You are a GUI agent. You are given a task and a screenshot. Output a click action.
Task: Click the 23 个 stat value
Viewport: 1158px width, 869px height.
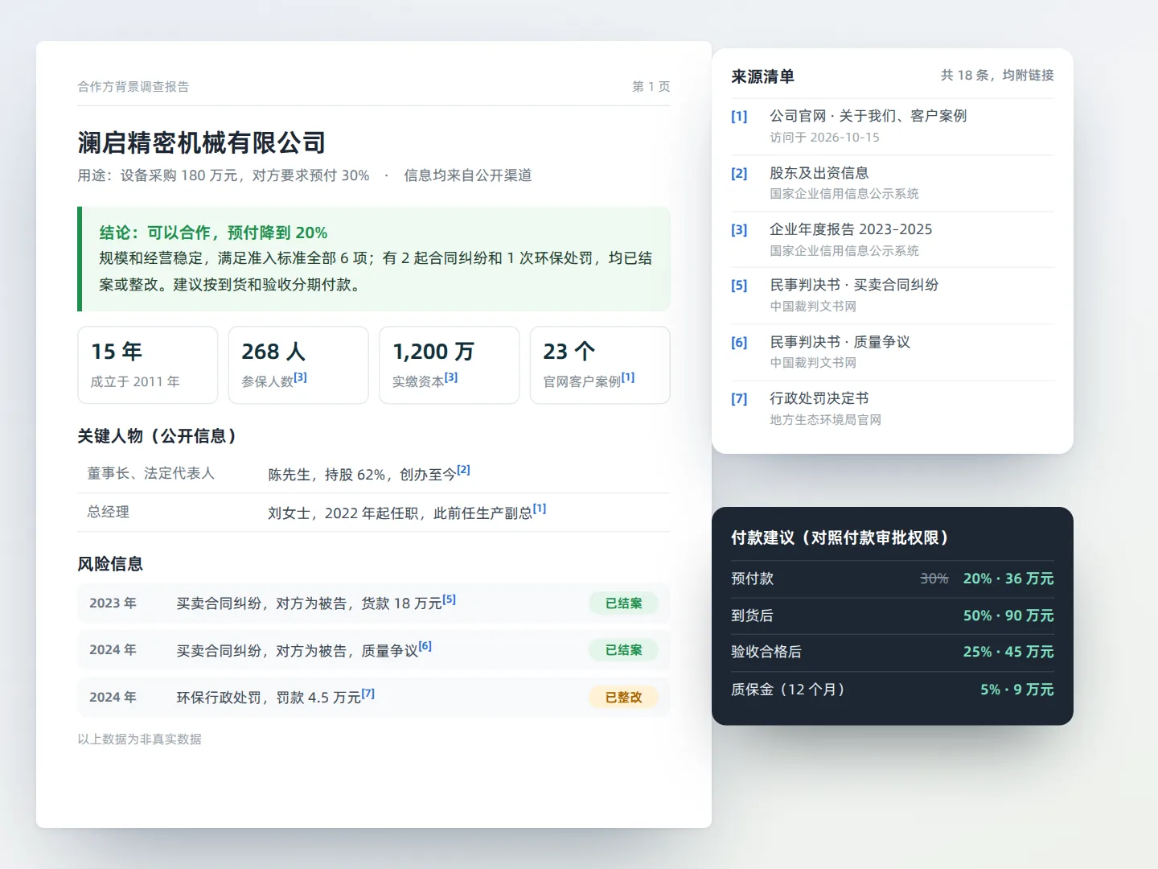(x=569, y=352)
